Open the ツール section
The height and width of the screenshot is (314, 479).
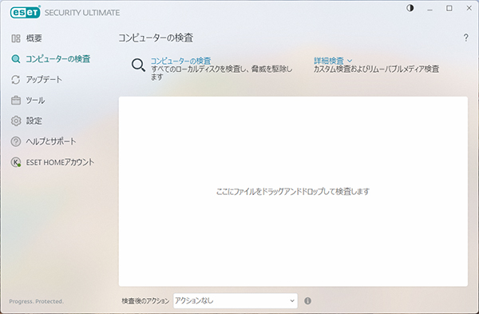35,101
